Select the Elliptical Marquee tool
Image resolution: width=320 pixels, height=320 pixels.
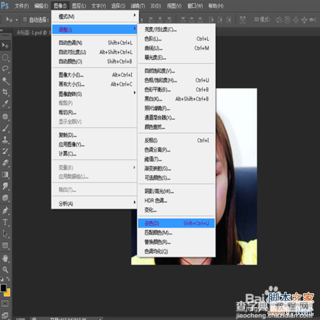5,57
